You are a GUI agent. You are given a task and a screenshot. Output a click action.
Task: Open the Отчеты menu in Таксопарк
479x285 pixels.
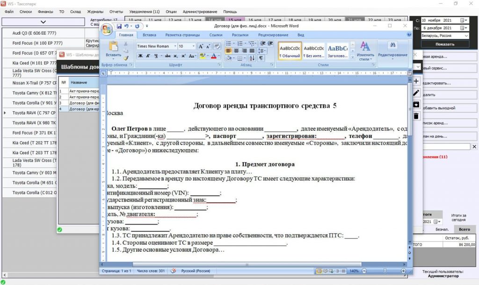tap(116, 12)
